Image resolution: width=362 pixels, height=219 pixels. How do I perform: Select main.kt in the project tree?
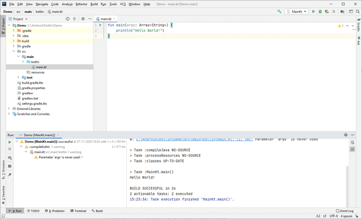50,67
